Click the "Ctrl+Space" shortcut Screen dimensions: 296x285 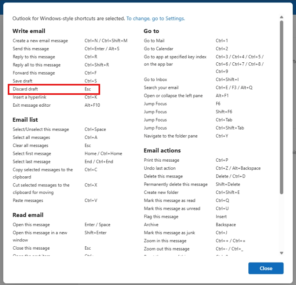(95, 129)
